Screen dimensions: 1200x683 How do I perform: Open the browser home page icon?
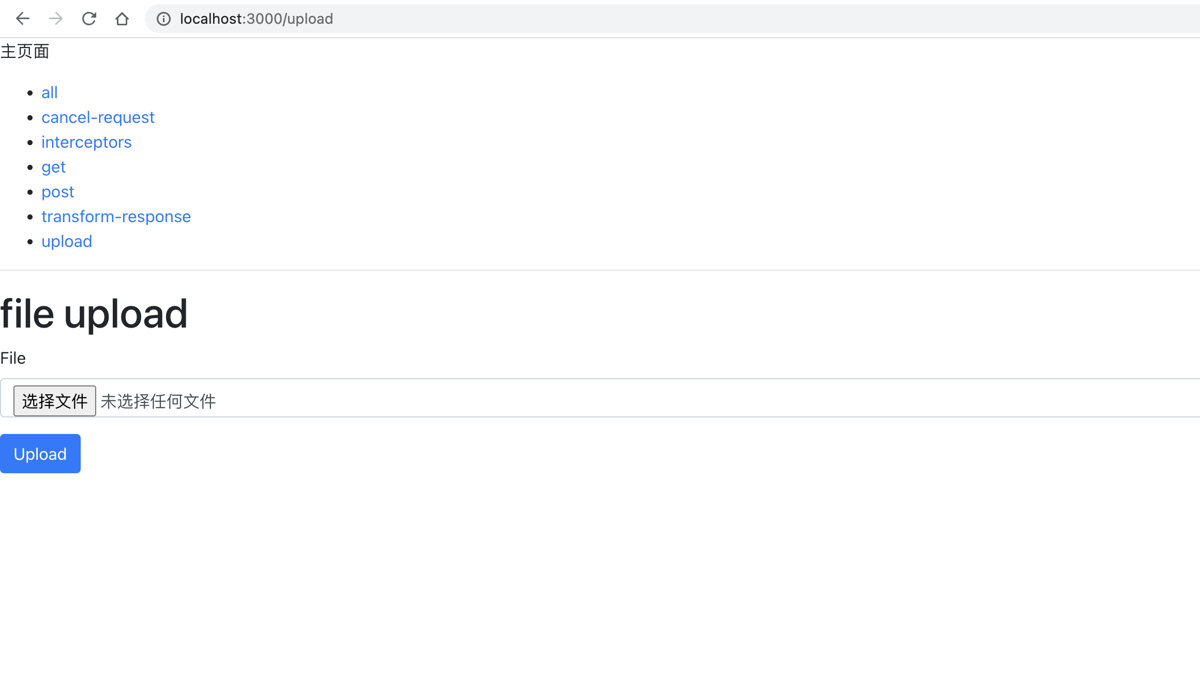coord(122,19)
